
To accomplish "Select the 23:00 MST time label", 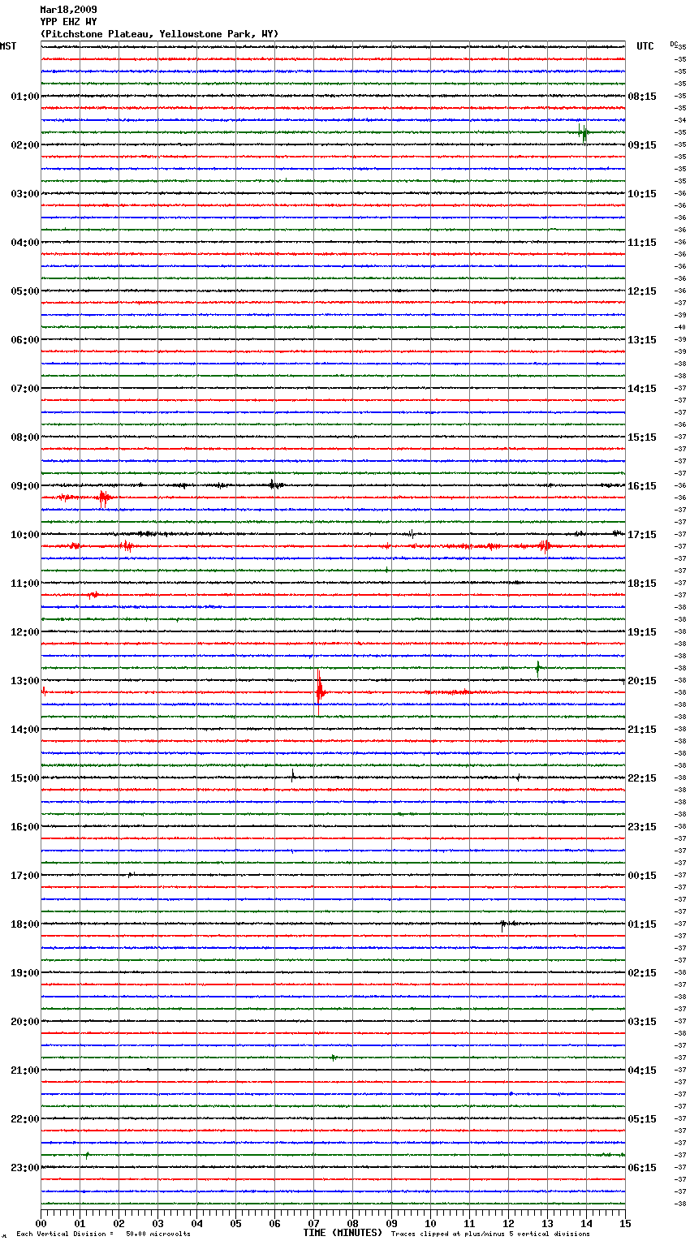I will click(24, 1168).
